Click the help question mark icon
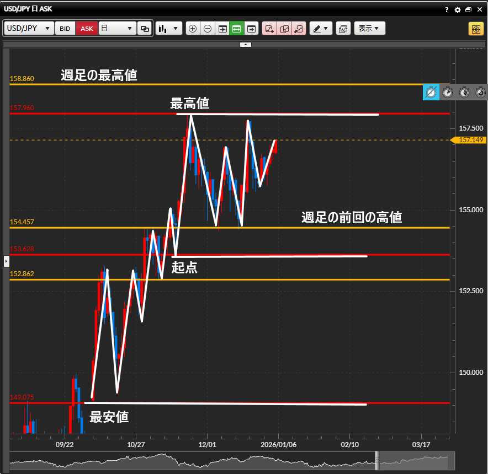Image resolution: width=488 pixels, height=474 pixels. [447, 9]
